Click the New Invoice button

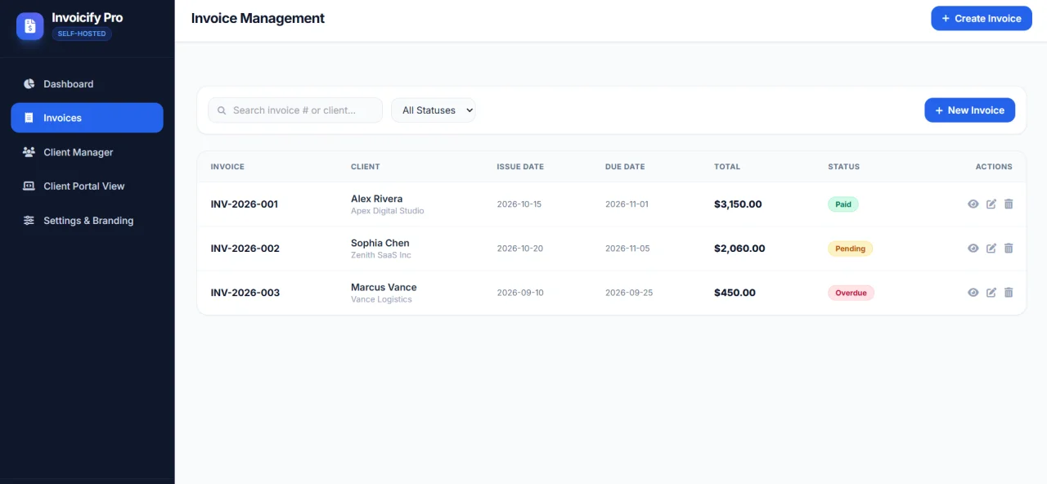[969, 110]
